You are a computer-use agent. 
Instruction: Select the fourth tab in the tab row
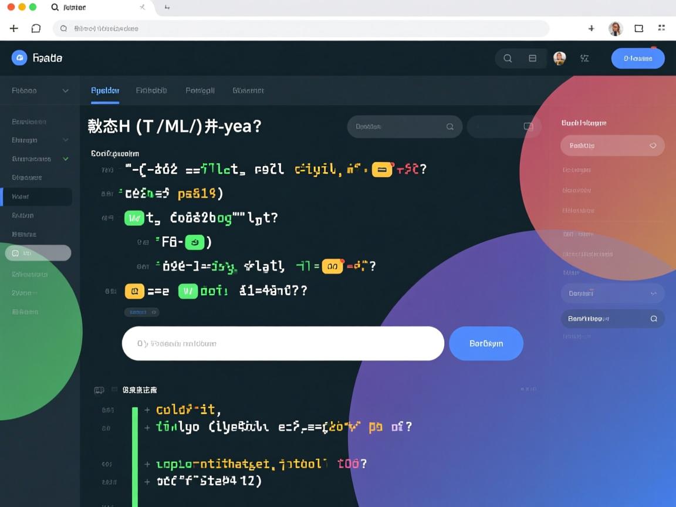(x=248, y=90)
